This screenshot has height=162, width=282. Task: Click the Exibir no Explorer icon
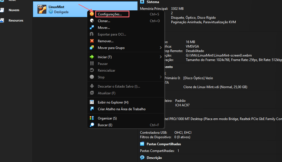(x=92, y=102)
